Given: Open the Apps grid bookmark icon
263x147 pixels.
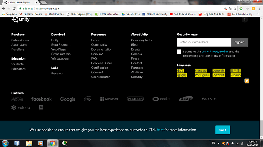Looking at the screenshot, I should point(3,14).
